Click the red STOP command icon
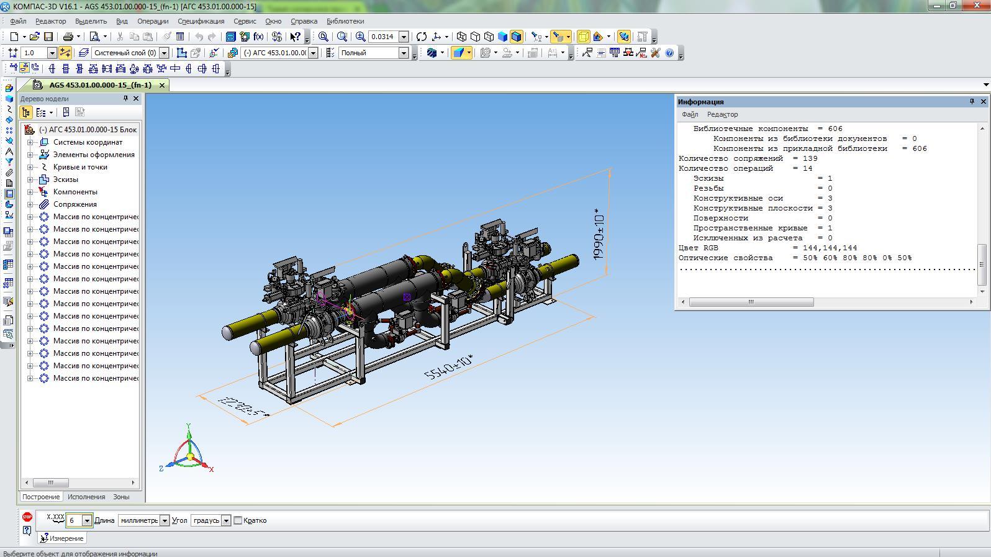991x557 pixels. [x=27, y=517]
